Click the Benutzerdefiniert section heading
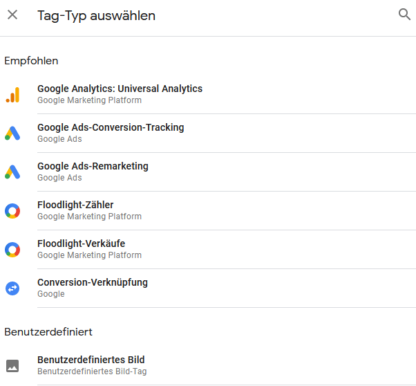This screenshot has height=386, width=416. 48,332
